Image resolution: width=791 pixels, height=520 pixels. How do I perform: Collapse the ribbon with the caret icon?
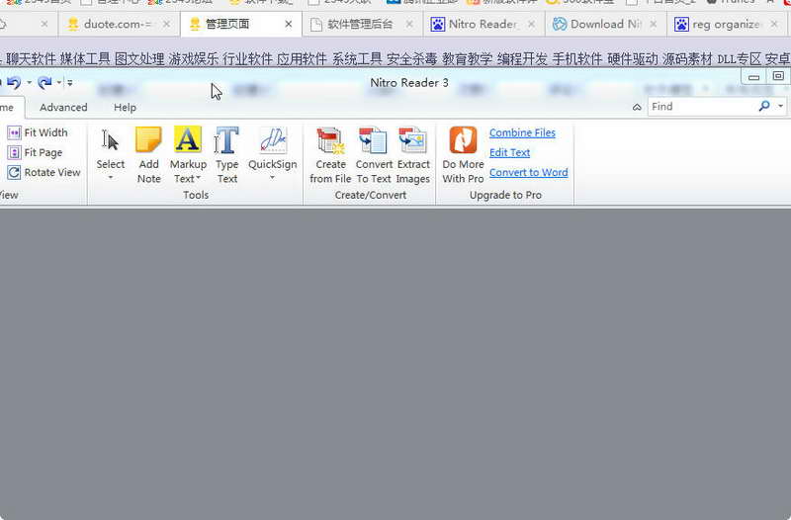637,107
